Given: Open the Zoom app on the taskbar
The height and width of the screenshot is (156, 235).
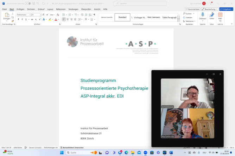Looking at the screenshot, I should pos(145,152).
